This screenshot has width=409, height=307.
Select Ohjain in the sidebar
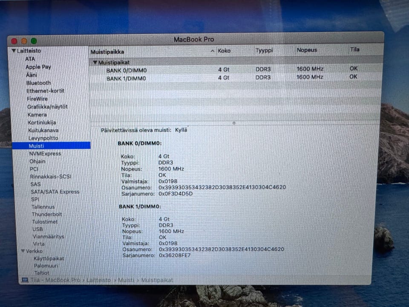tap(37, 161)
